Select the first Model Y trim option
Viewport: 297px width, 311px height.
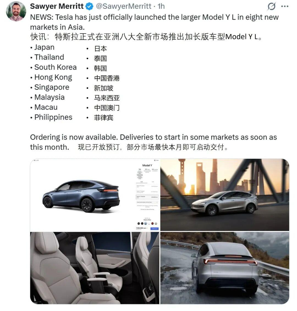[147, 186]
